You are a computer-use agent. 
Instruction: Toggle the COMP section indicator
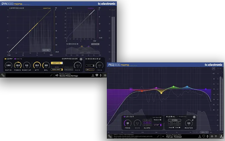5,59
